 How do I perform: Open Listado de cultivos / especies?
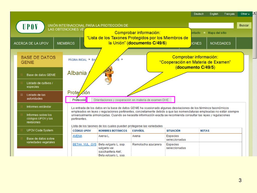pos(40,85)
